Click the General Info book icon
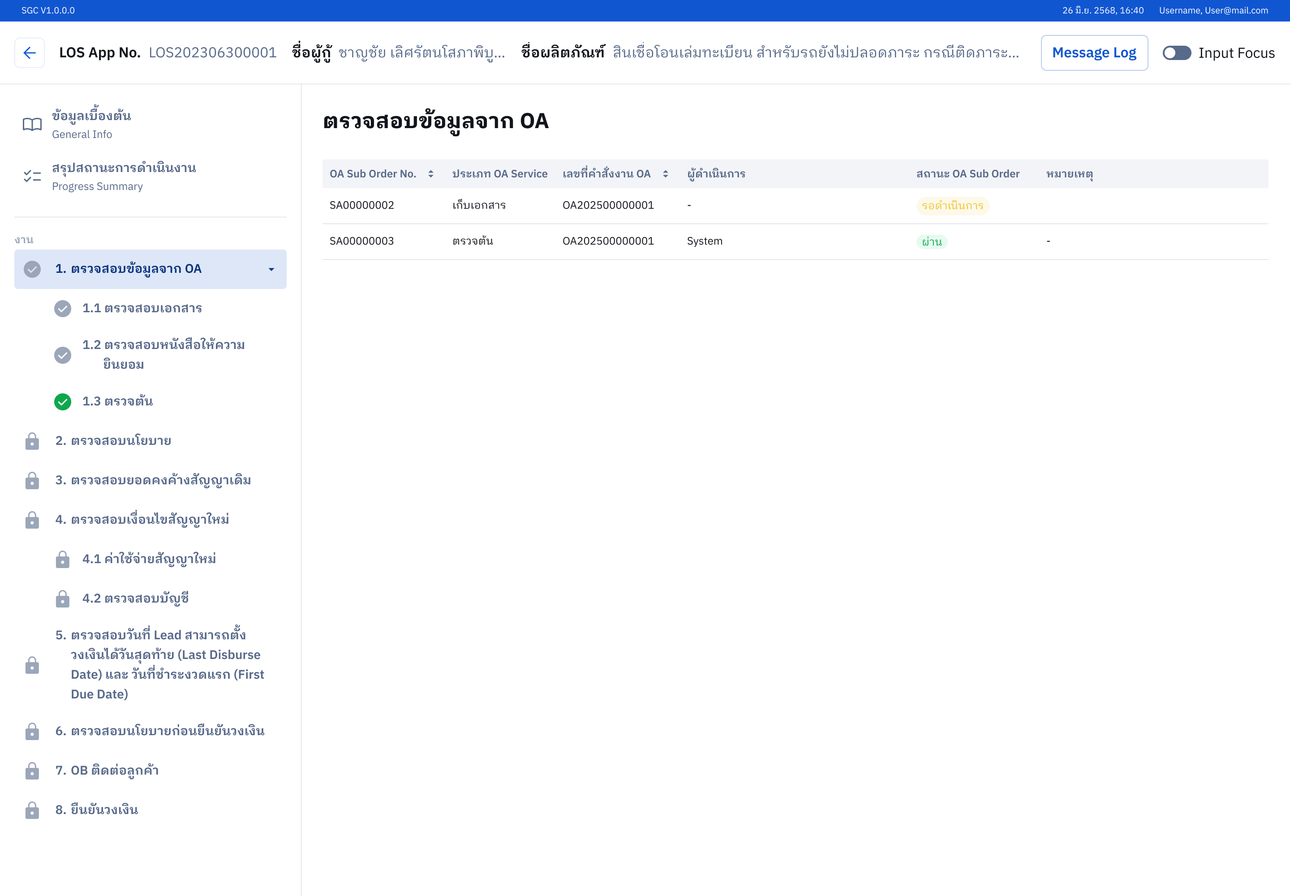1290x896 pixels. pos(32,124)
